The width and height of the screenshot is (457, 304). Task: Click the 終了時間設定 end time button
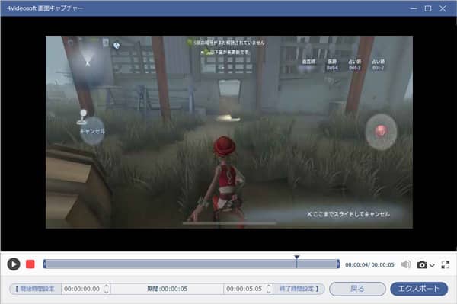click(299, 289)
